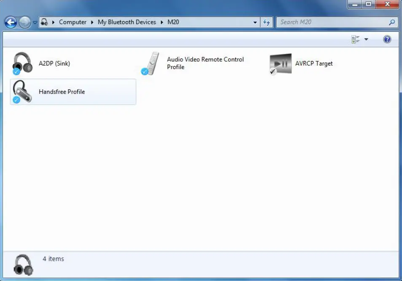Click the Handsfree Profile label

tap(62, 92)
